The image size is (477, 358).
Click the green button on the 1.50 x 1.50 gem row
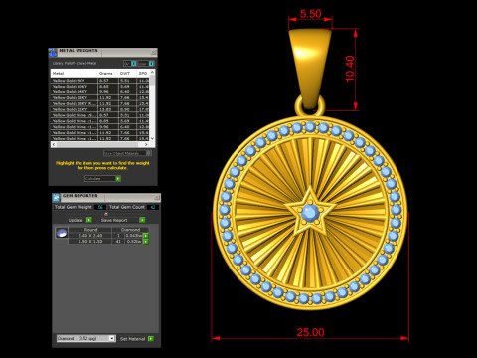pyautogui.click(x=146, y=242)
